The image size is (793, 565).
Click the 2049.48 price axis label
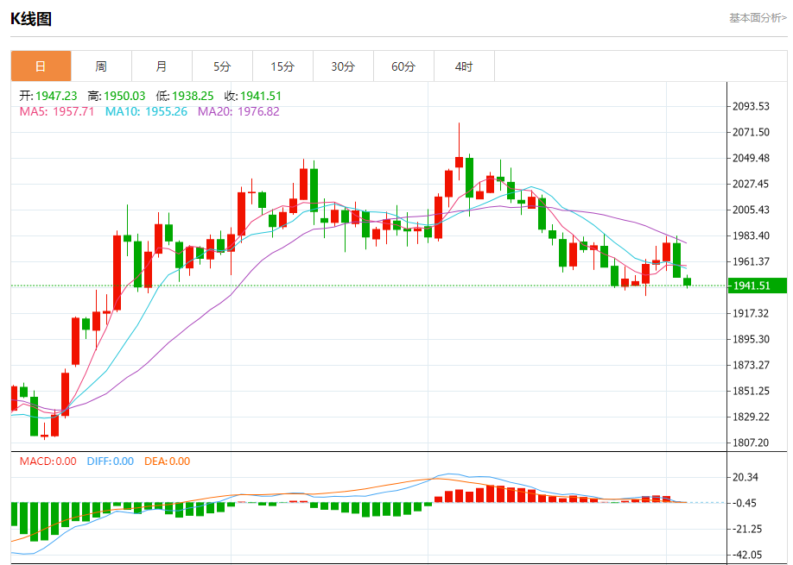pos(751,158)
